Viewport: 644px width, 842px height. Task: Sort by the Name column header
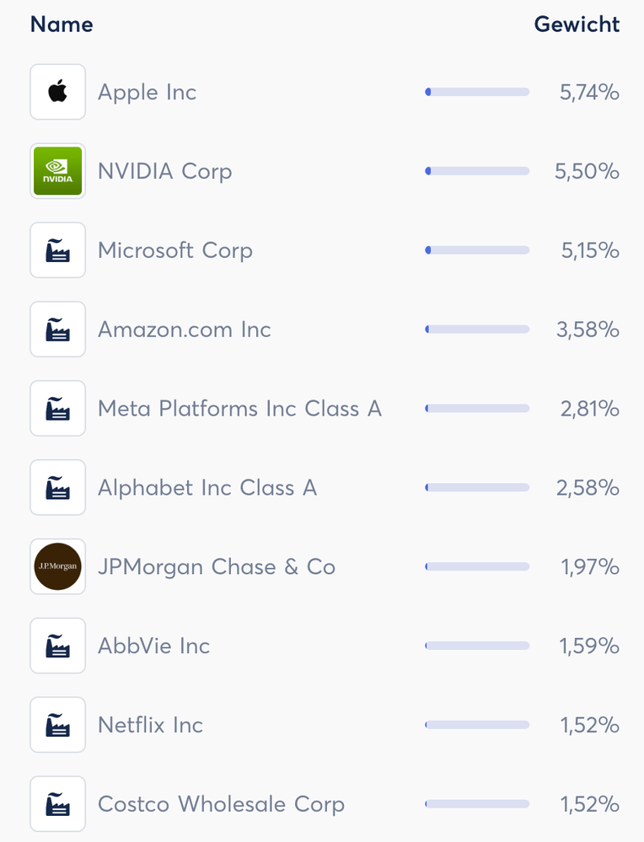pyautogui.click(x=61, y=24)
